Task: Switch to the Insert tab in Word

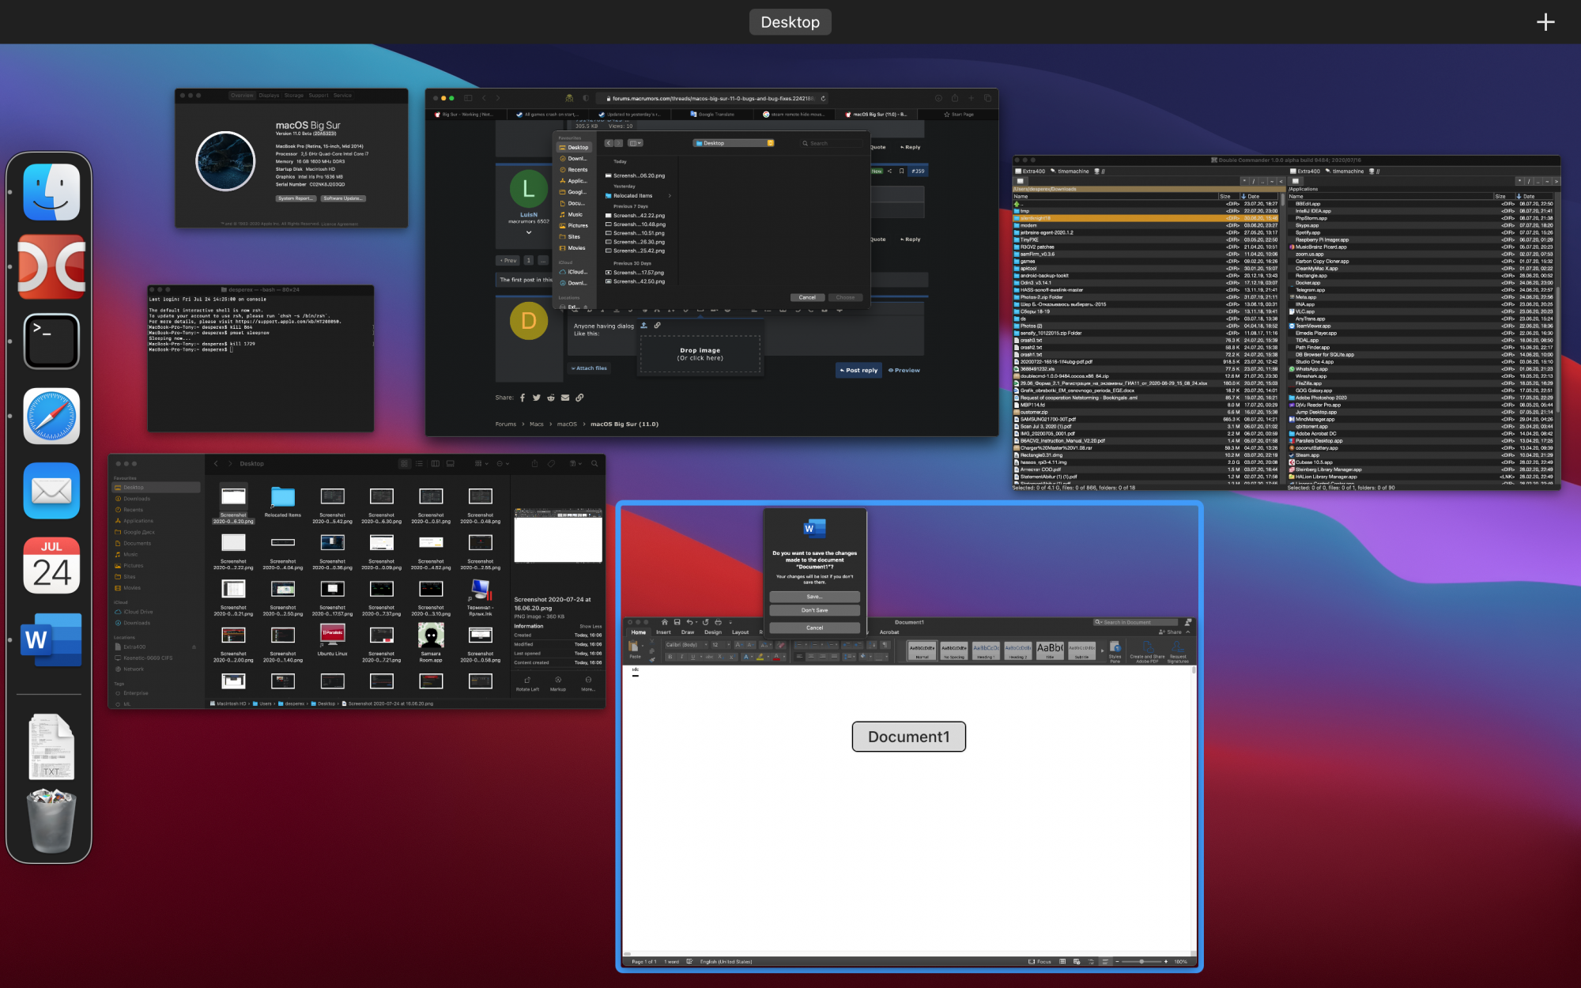Action: pos(663,632)
